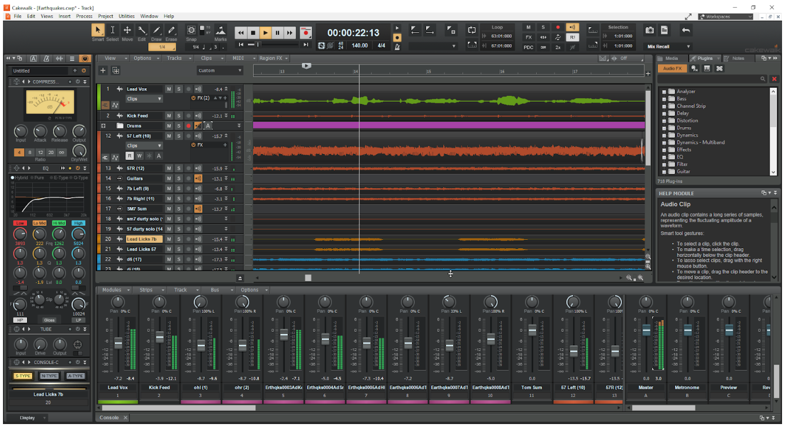This screenshot has height=427, width=785.
Task: Toggle Lead Vox FX bin power
Action: coord(193,98)
